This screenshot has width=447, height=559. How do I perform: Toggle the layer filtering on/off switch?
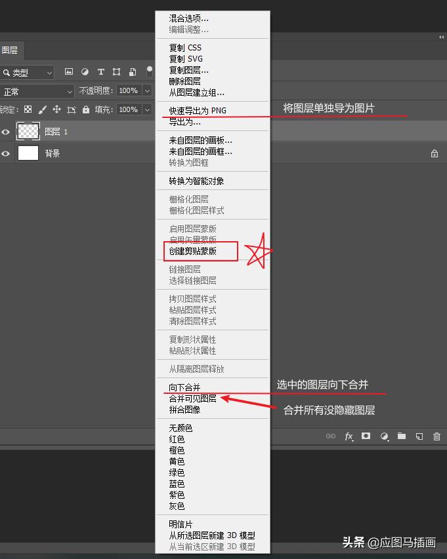click(x=150, y=71)
